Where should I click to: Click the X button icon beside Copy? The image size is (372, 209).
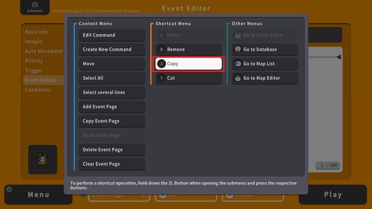[161, 64]
